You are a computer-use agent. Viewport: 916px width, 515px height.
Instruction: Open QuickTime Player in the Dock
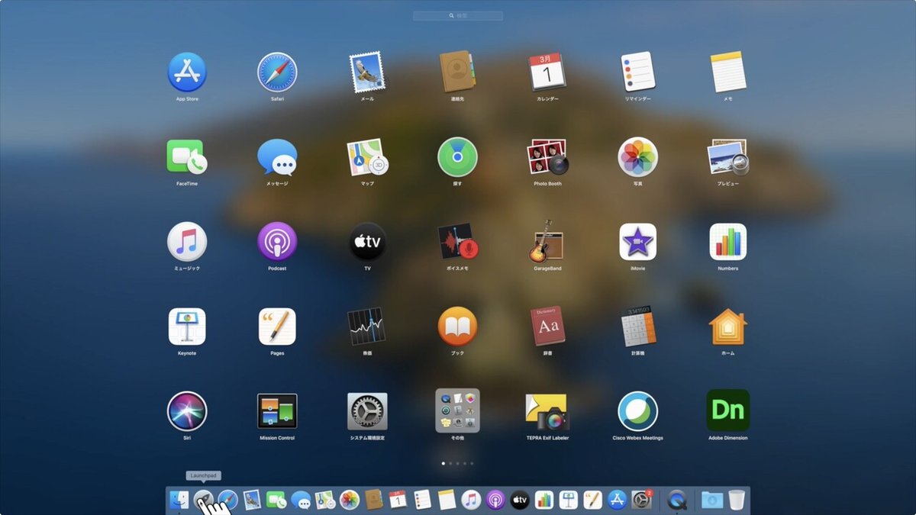tap(677, 500)
